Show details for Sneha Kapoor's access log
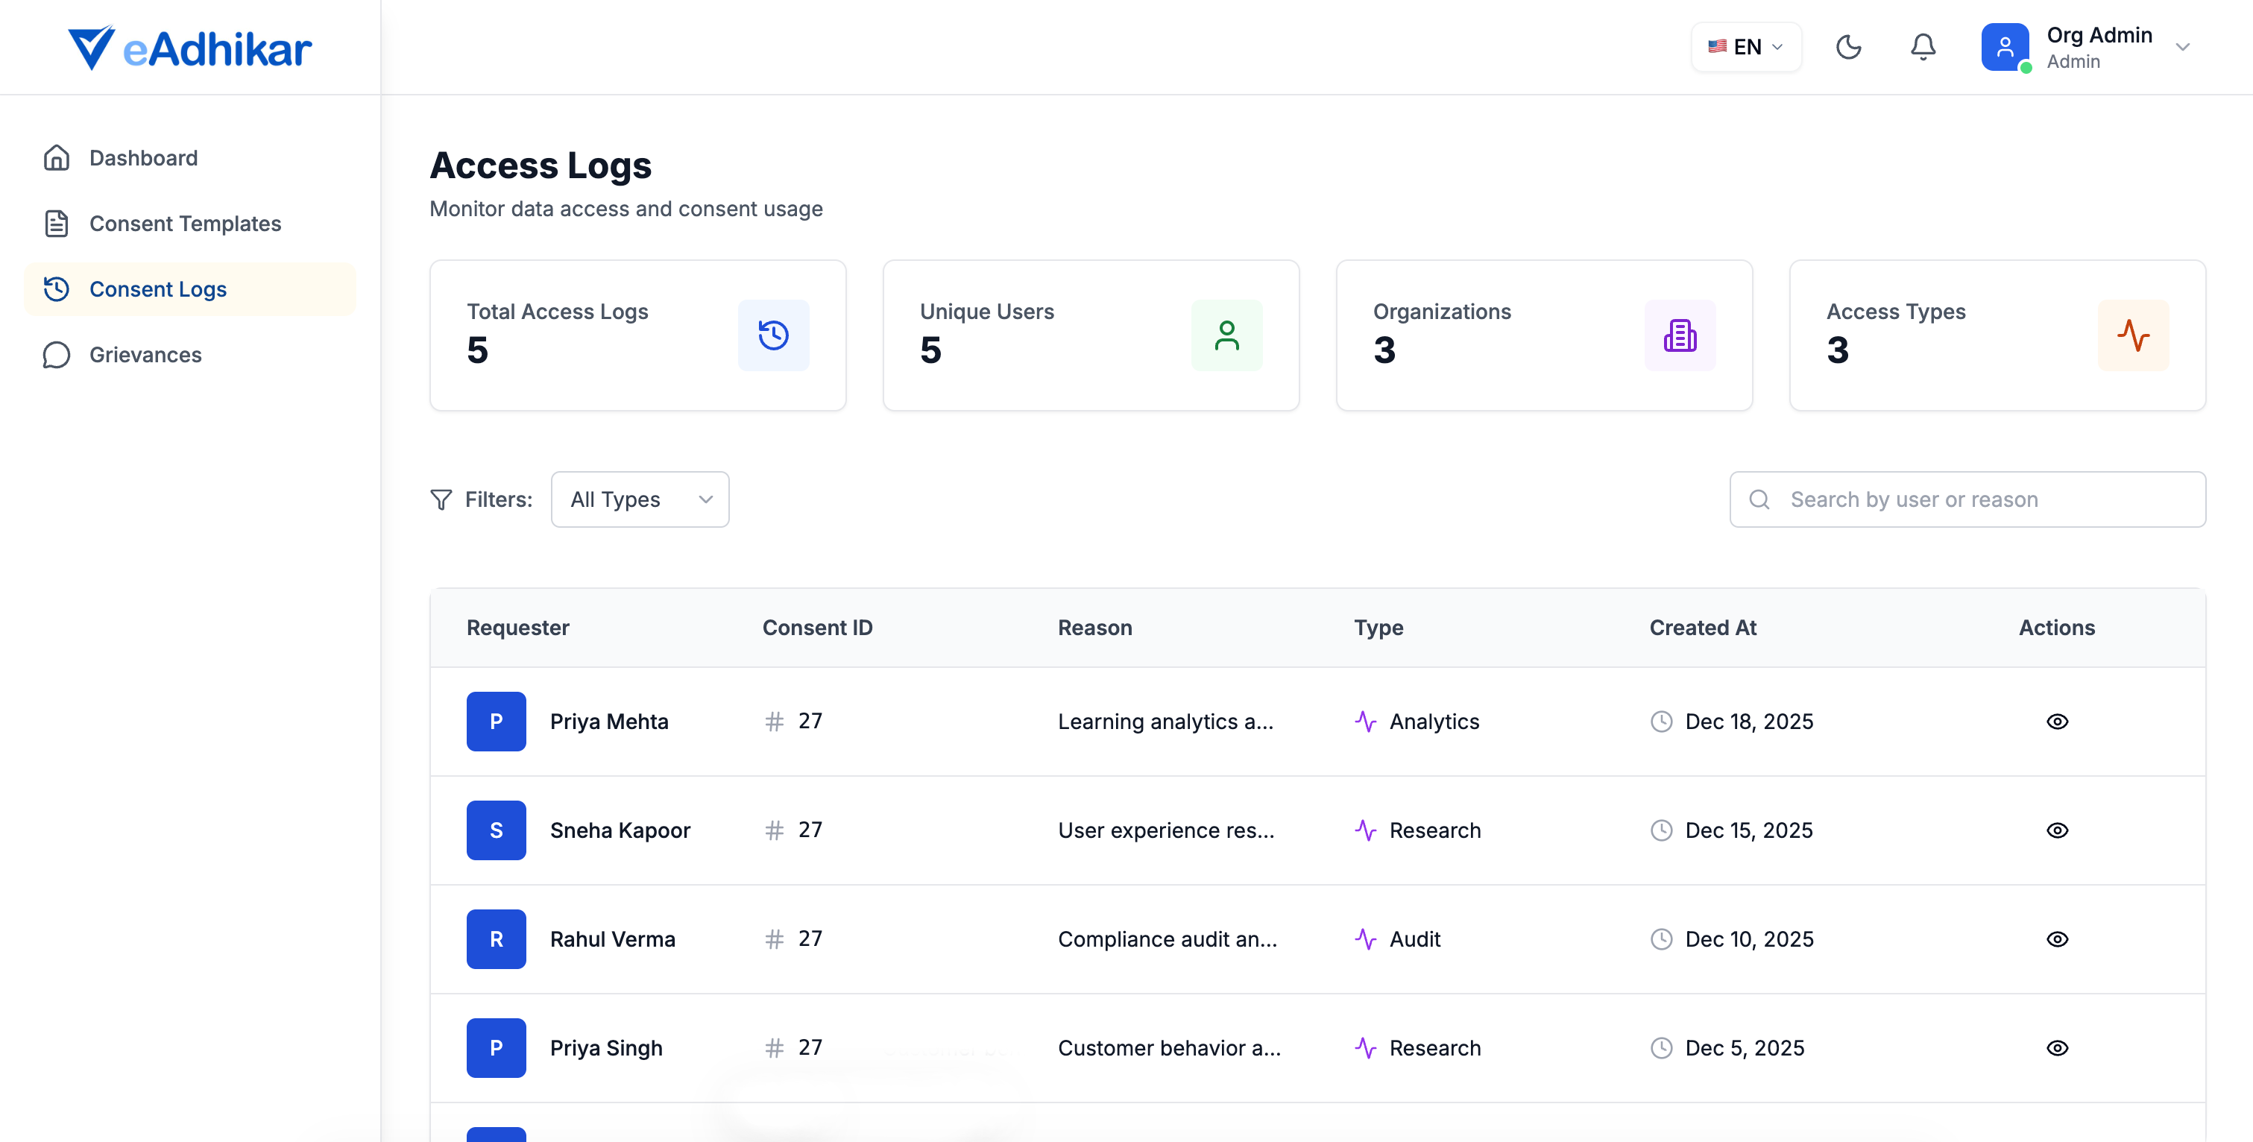Viewport: 2253px width, 1142px height. coord(2057,830)
